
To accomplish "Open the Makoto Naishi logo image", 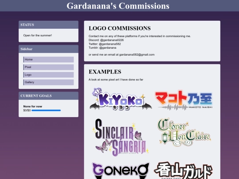I will point(184,100).
